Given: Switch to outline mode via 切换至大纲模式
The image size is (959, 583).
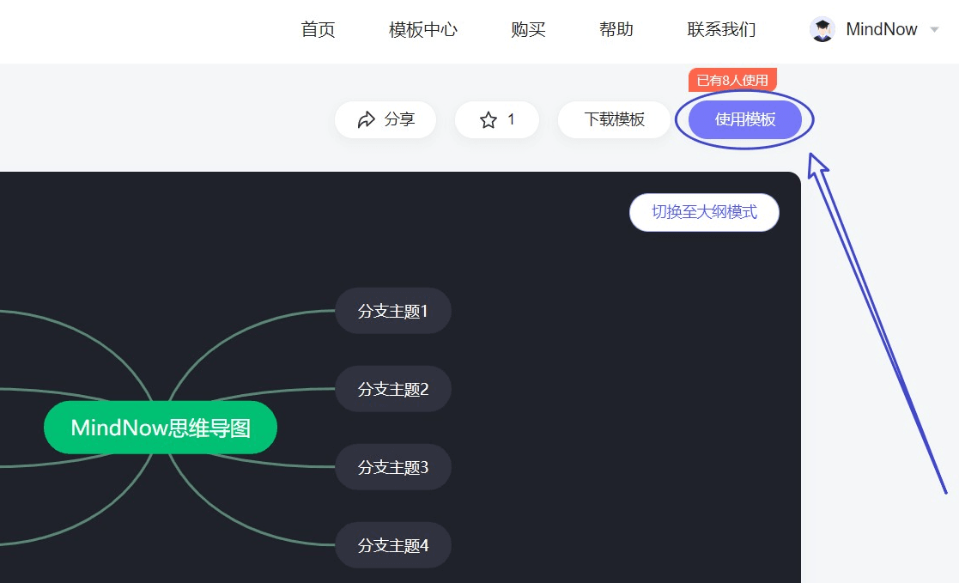Looking at the screenshot, I should 704,212.
